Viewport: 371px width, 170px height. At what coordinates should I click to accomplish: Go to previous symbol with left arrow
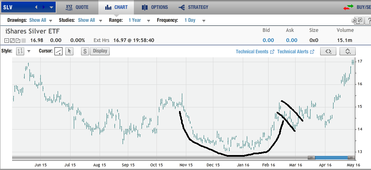[36, 7]
